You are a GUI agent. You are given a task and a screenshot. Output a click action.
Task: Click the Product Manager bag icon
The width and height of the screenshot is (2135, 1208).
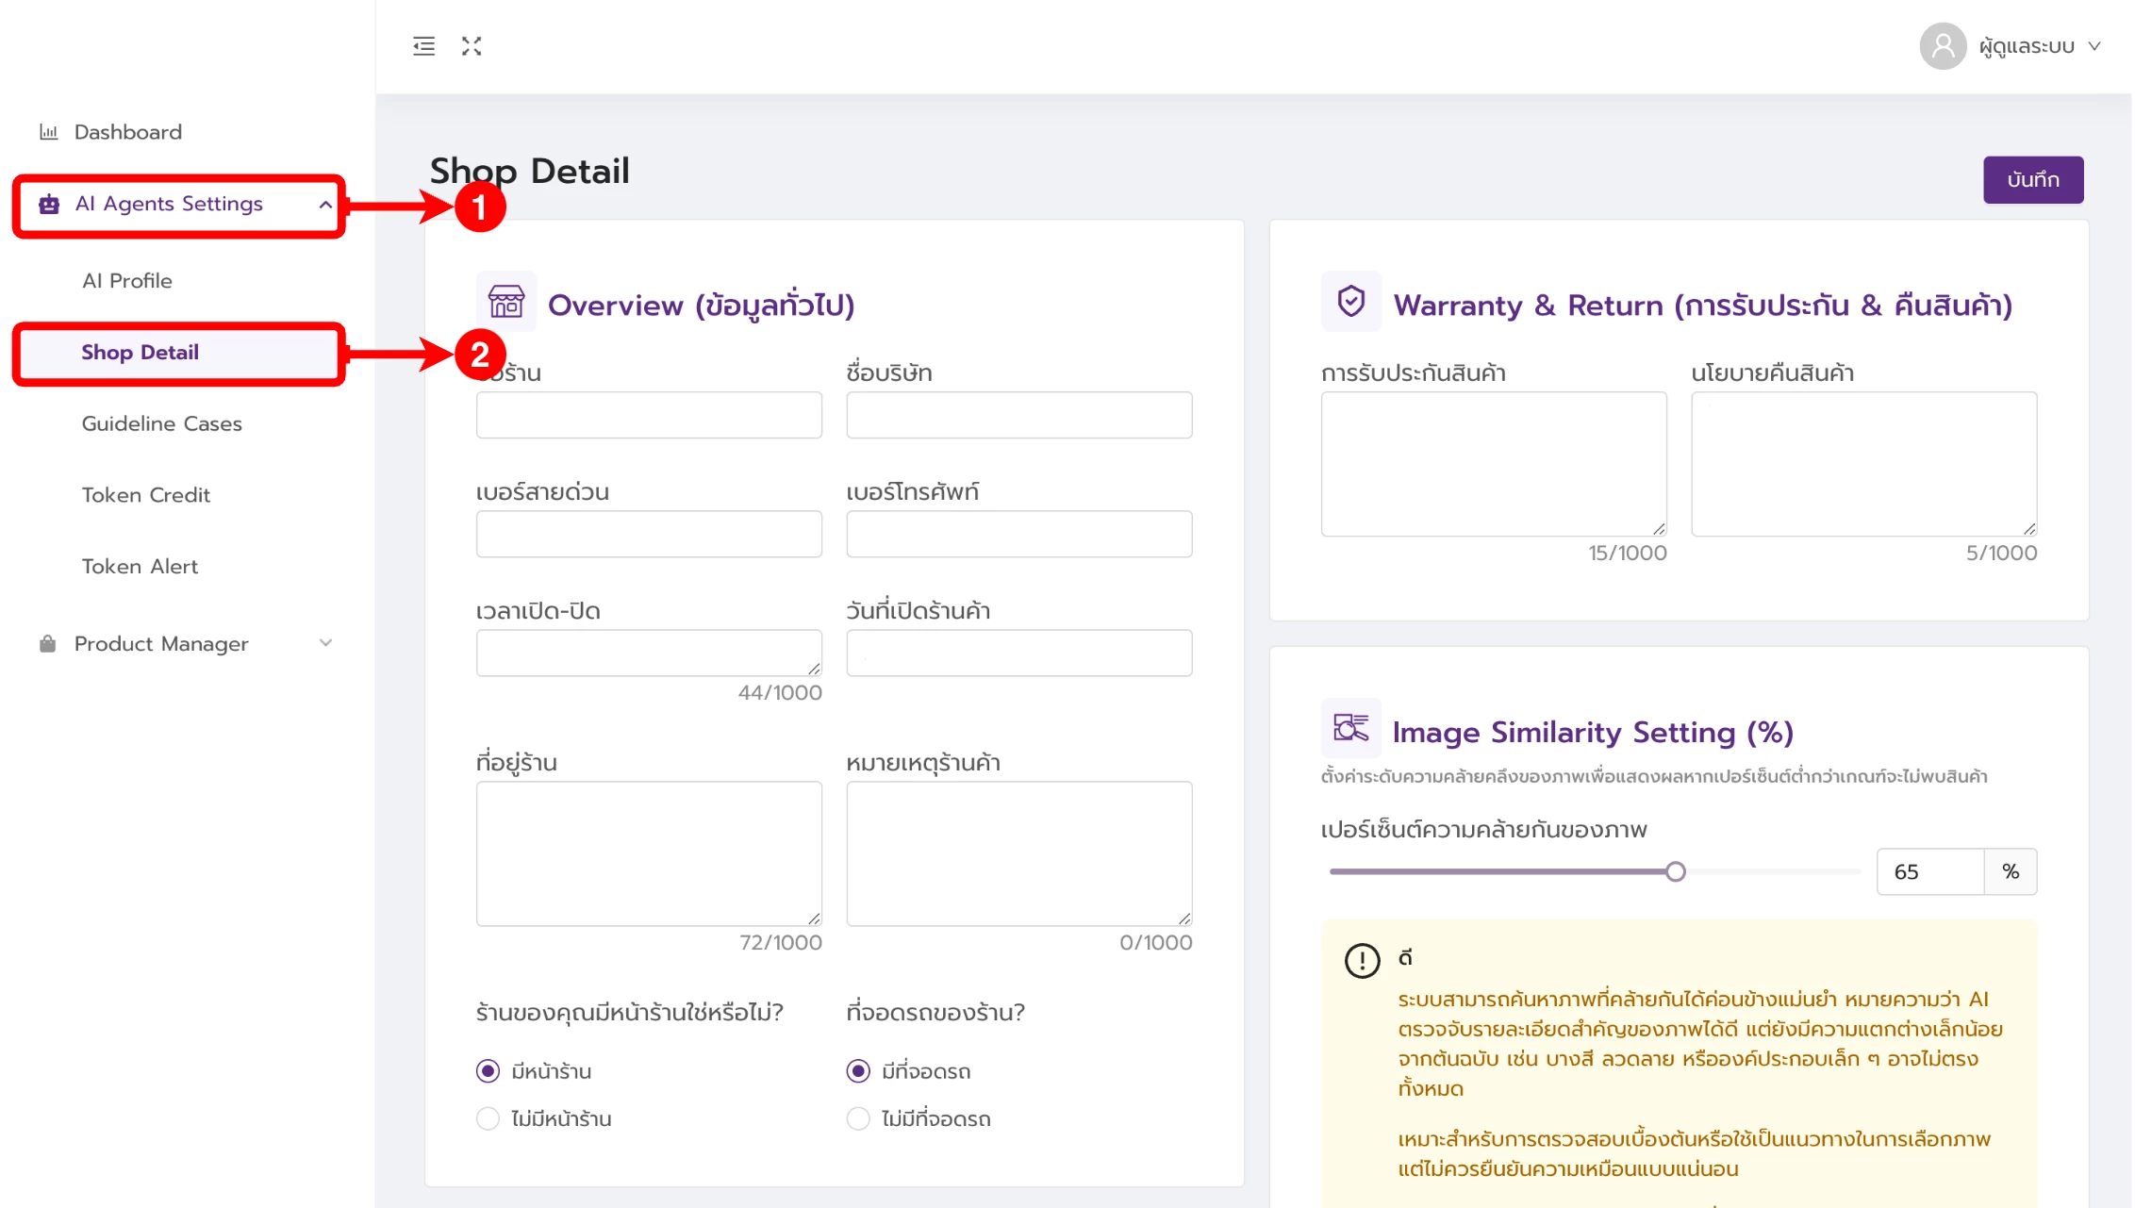(47, 644)
